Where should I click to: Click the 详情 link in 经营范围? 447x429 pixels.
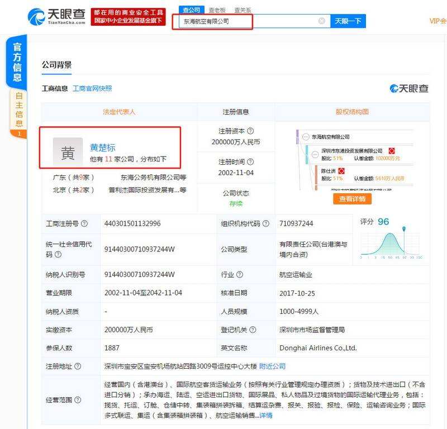coord(266,416)
